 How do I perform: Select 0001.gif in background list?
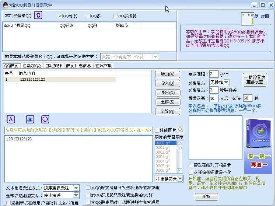tap(166, 148)
